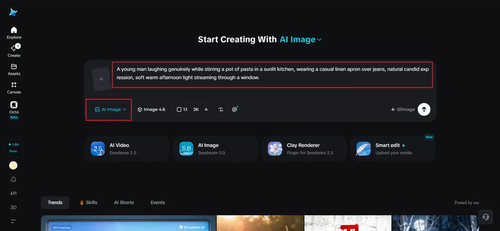Viewport: 500px width, 231px height.
Task: Open the red and white artwork thumbnail
Action: pyautogui.click(x=348, y=223)
